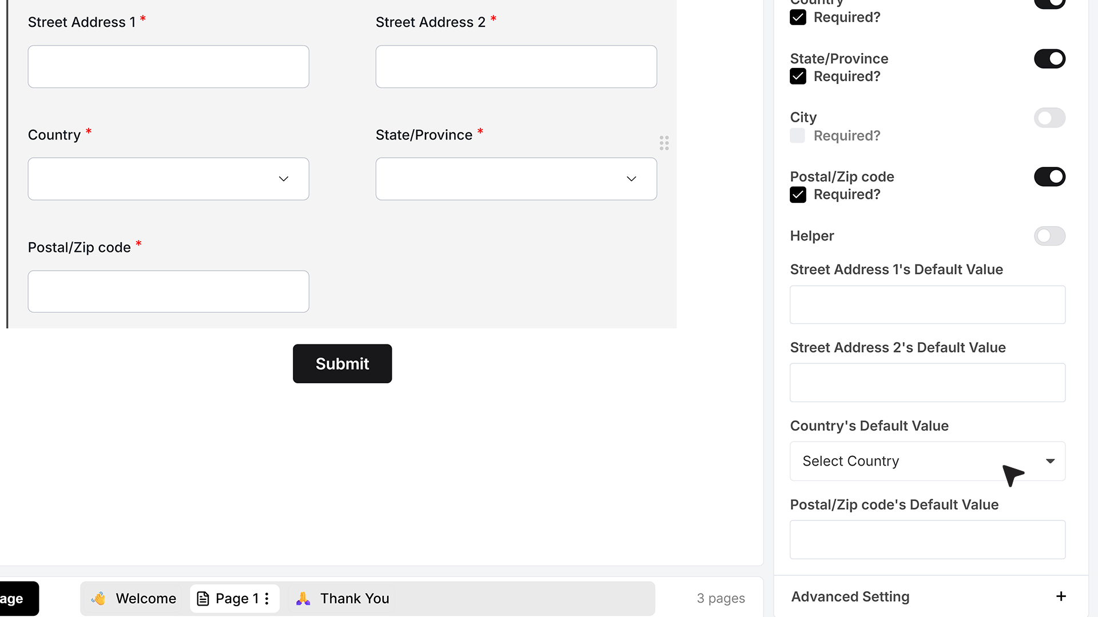
Task: Click Street Address 2's Default Value input
Action: tap(927, 382)
